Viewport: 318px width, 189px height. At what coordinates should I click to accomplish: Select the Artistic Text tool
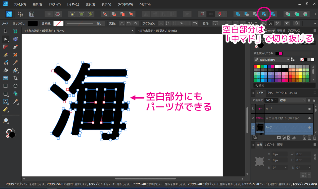pos(6,101)
